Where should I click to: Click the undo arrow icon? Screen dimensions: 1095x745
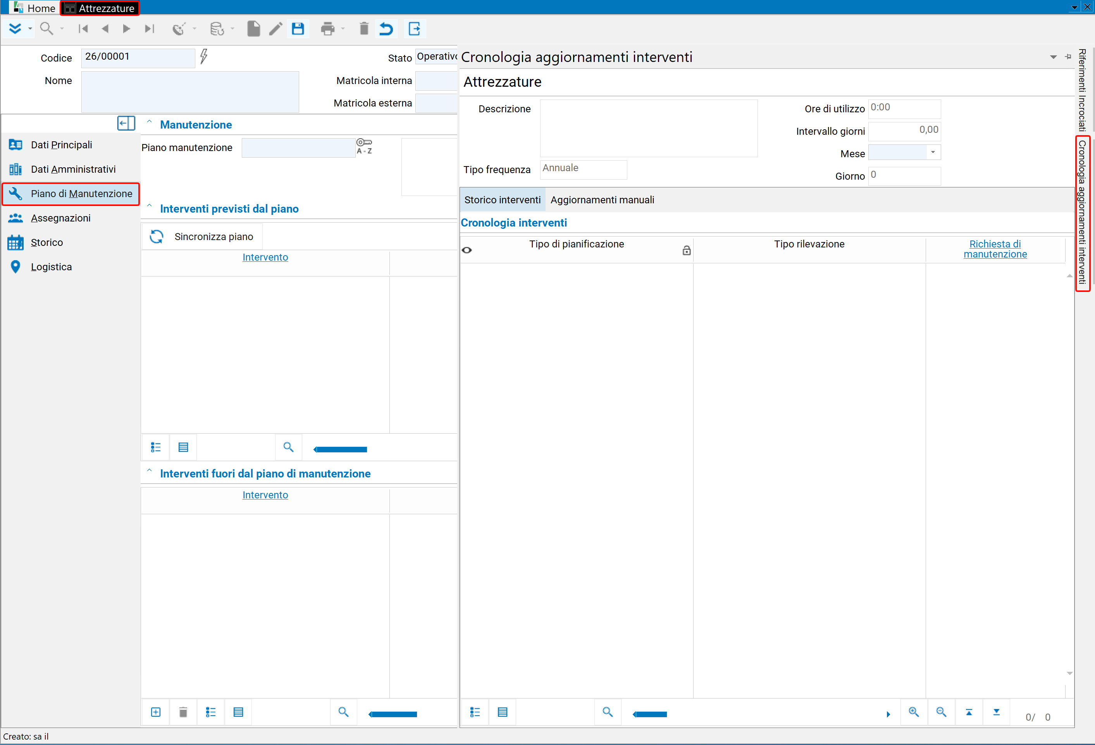tap(386, 29)
